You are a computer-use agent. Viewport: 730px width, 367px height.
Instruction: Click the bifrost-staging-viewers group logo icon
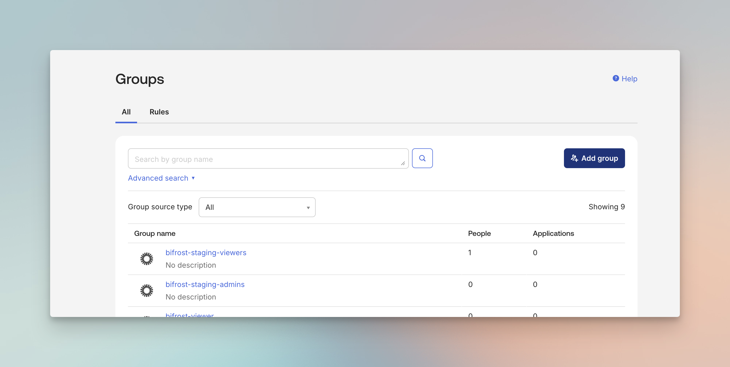[x=146, y=259]
